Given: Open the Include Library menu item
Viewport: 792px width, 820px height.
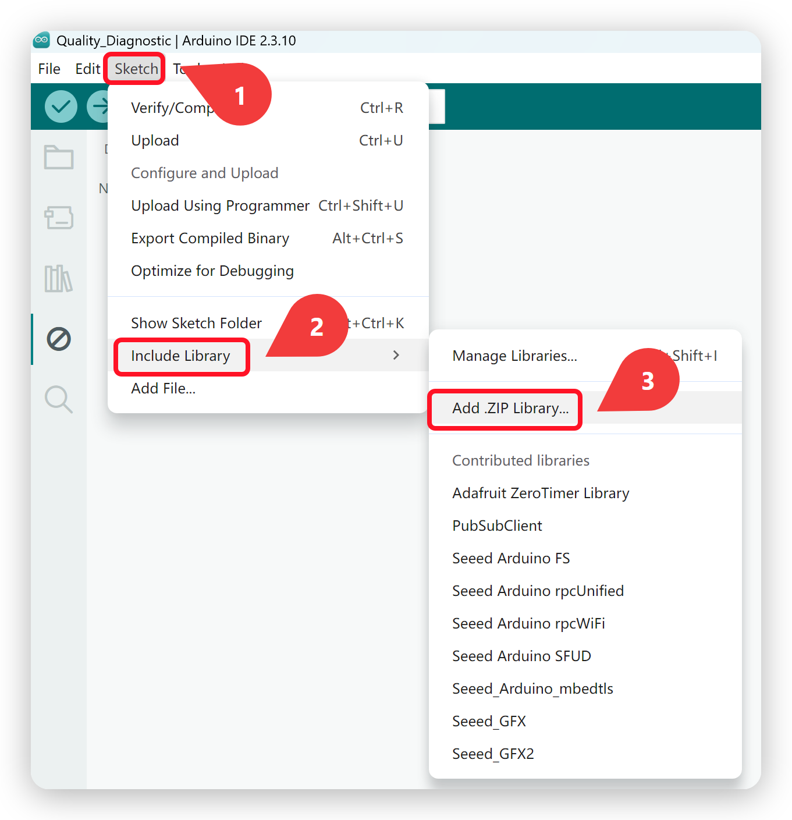Looking at the screenshot, I should tap(268, 356).
